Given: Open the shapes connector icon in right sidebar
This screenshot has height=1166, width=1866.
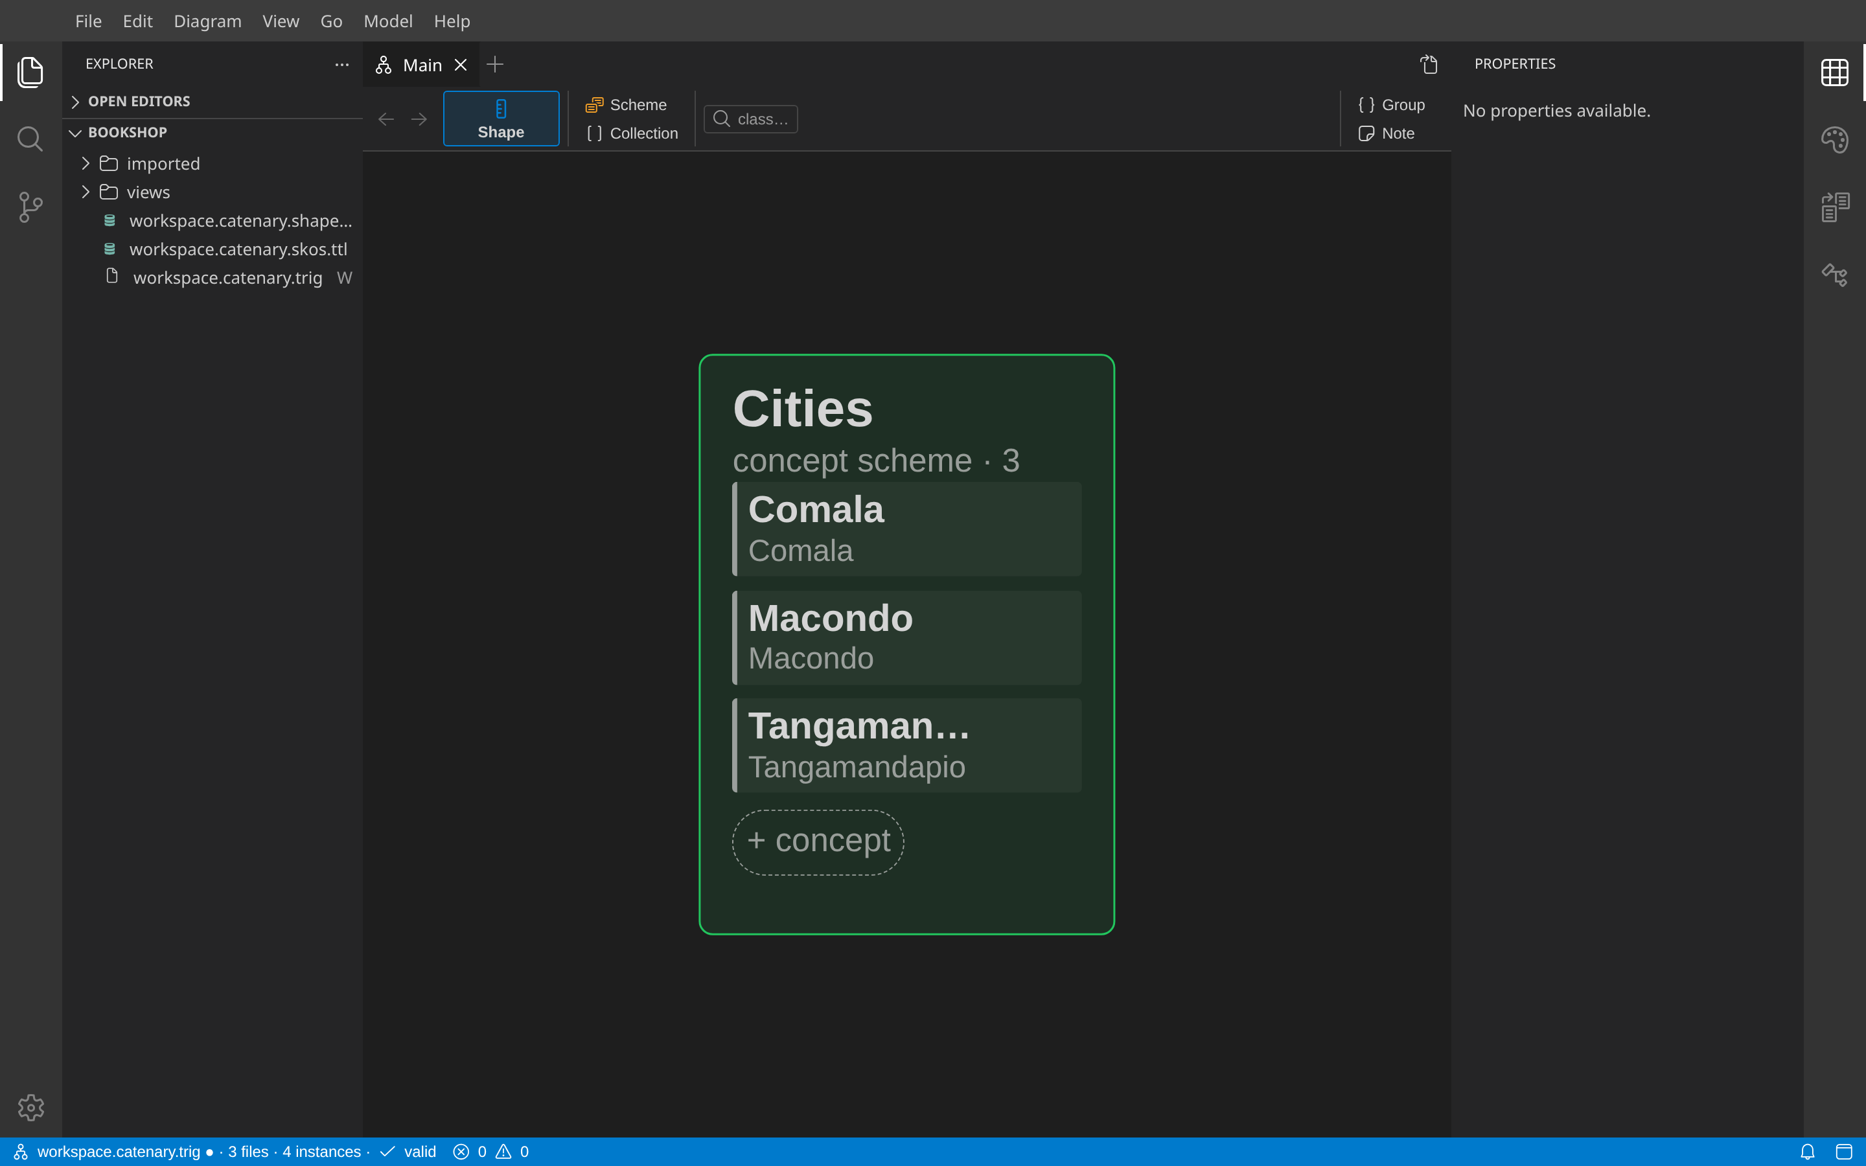Looking at the screenshot, I should pyautogui.click(x=1834, y=275).
